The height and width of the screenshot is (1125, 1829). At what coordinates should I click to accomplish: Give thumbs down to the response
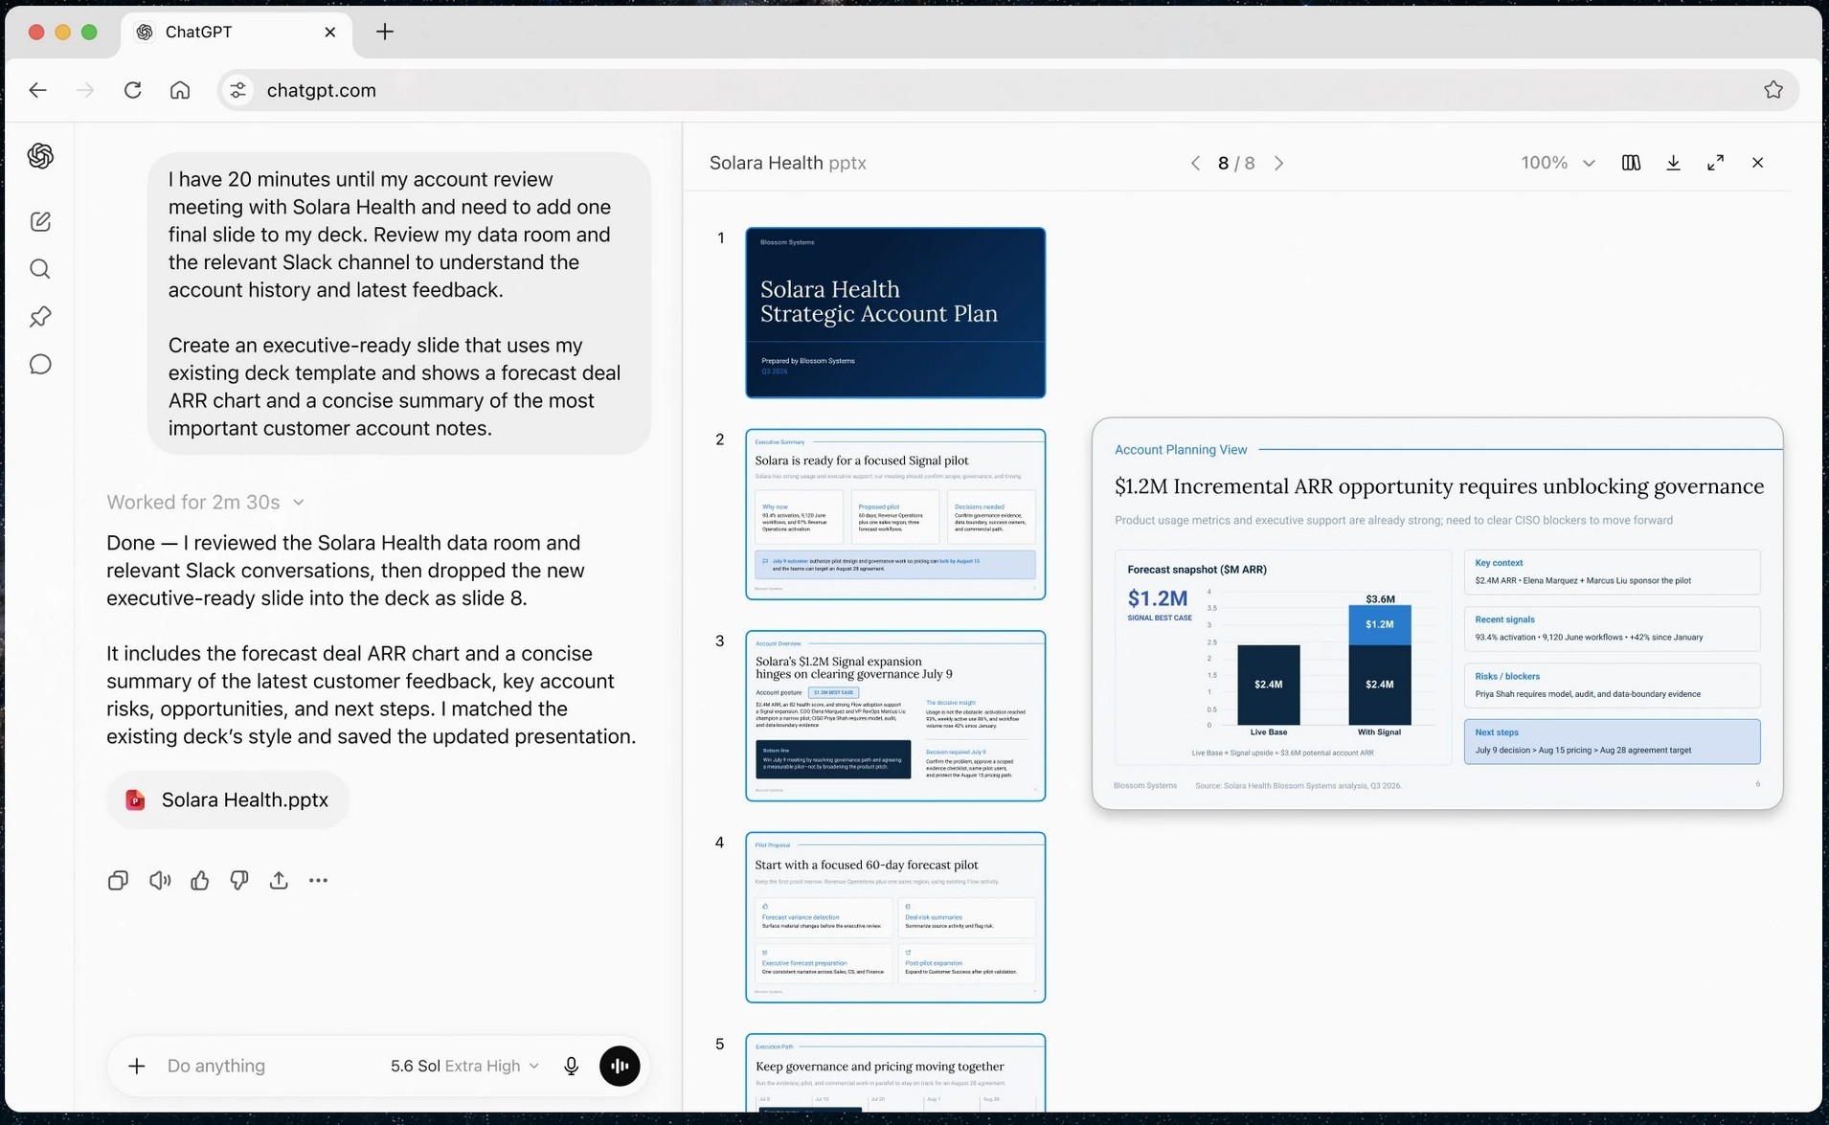[239, 880]
